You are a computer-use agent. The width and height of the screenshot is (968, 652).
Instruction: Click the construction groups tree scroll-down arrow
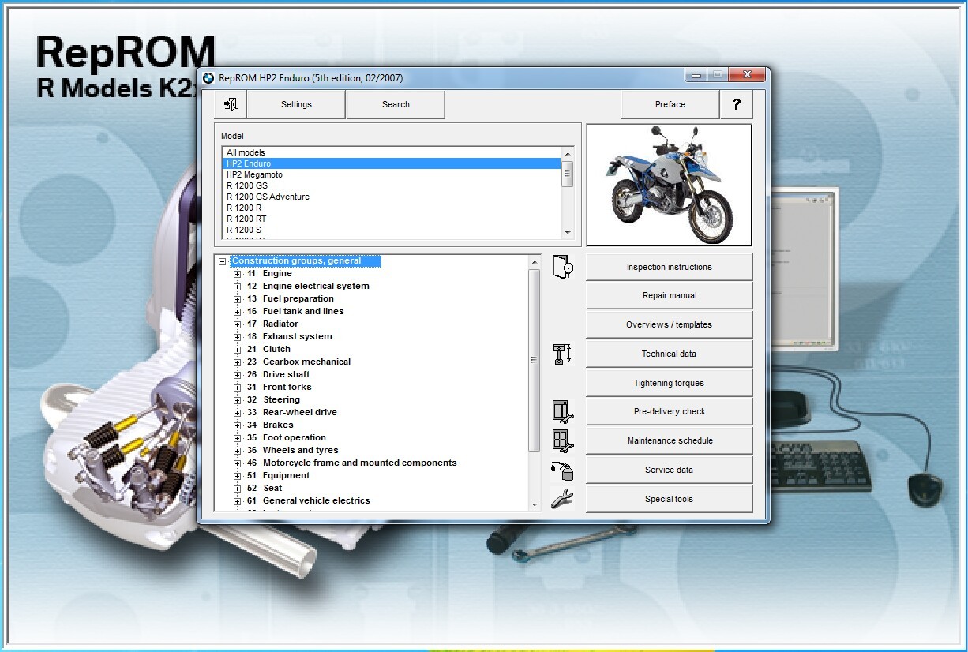(535, 504)
